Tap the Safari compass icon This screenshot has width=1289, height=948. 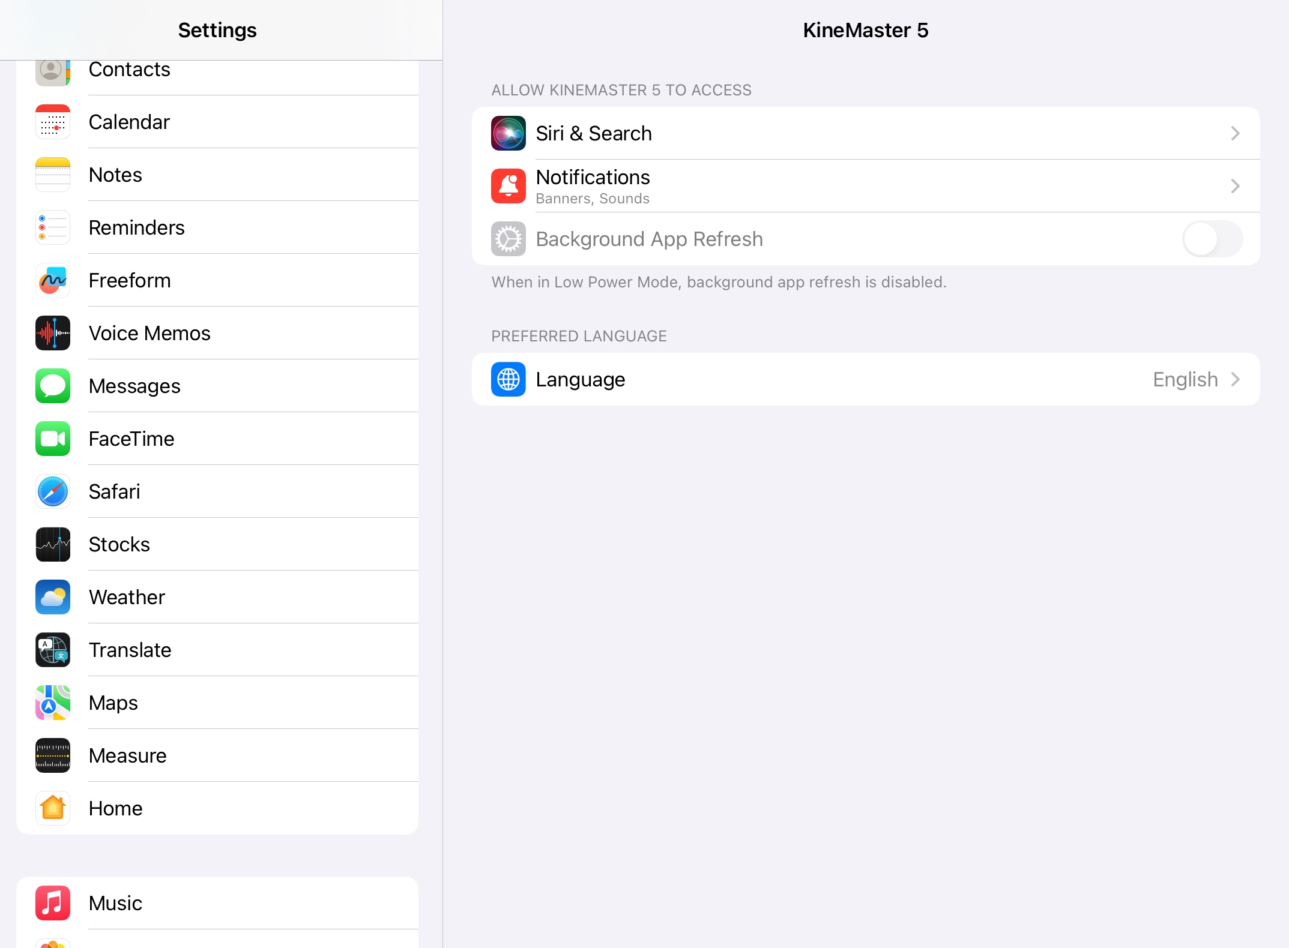click(53, 491)
